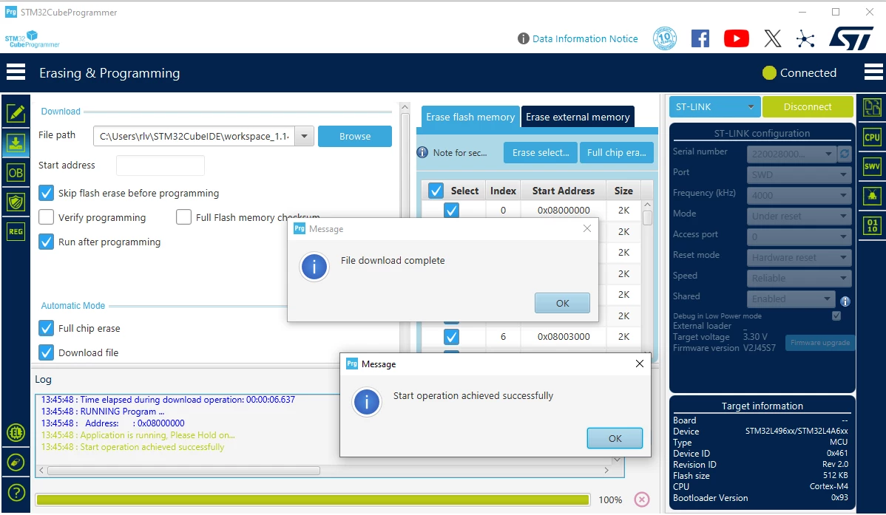Click the green download progress bar
The width and height of the screenshot is (886, 515).
(x=313, y=499)
